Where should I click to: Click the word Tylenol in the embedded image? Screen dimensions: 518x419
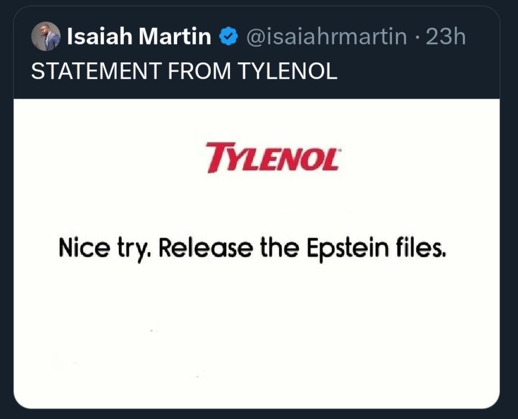click(272, 159)
